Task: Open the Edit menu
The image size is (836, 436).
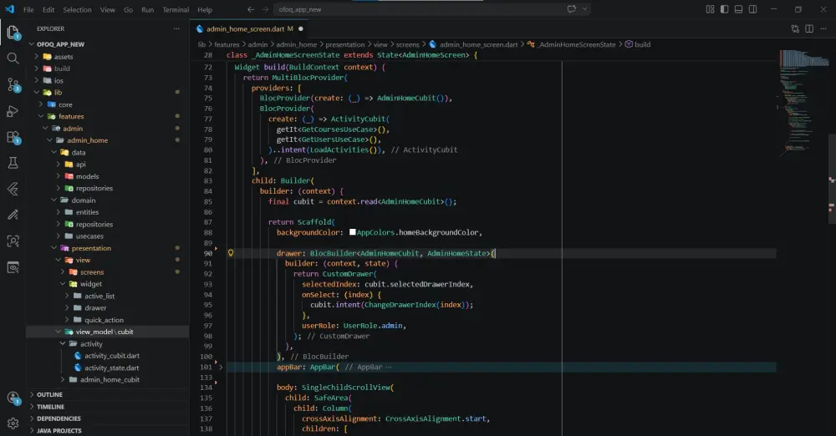Action: pyautogui.click(x=48, y=9)
